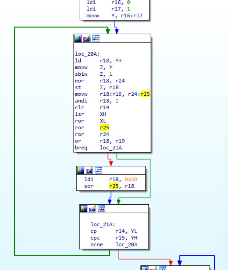
Task: Select r25 operand in eor instruction
Action: pyautogui.click(x=114, y=186)
